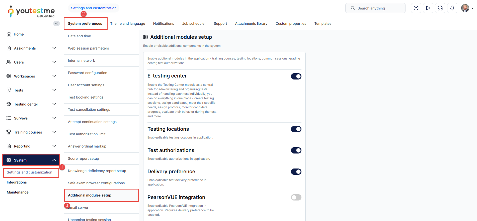The height and width of the screenshot is (221, 477).
Task: Click the System gear icon
Action: coord(9,160)
